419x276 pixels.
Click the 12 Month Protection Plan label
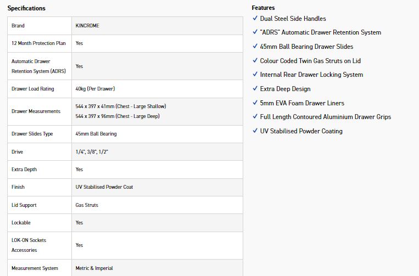click(38, 43)
